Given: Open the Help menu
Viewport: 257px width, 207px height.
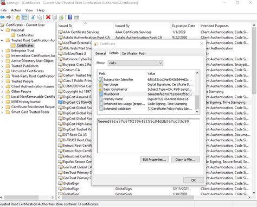Looking at the screenshot, I should point(41,10).
